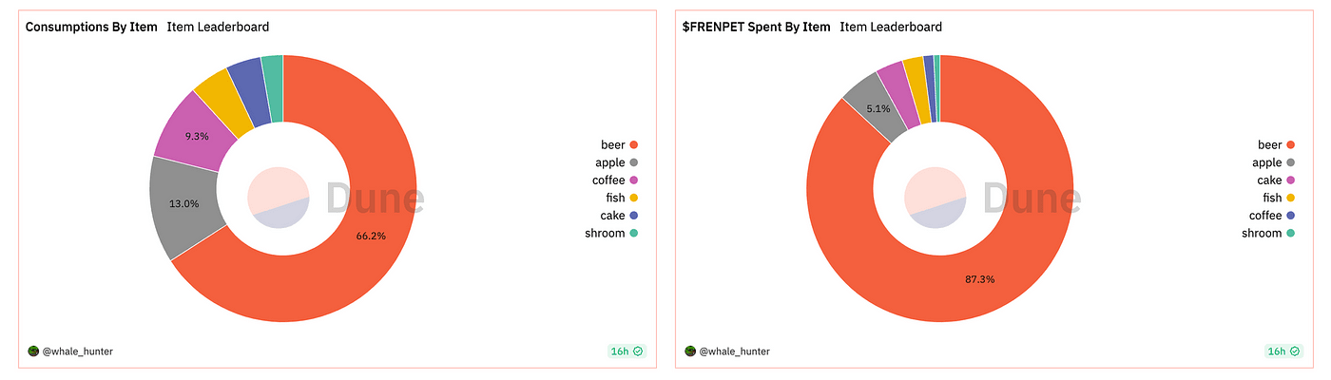Select the 66.2% beer slice in Consumptions donut
This screenshot has height=380, width=1331.
click(371, 237)
